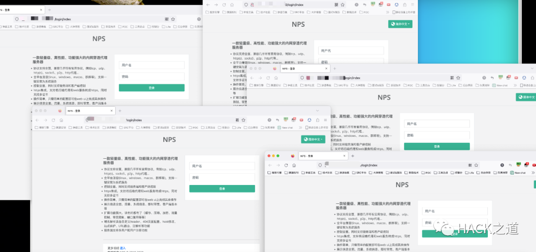Viewport: 536px width, 252px height.
Task: Click the 用户名 field in the lower-left window
Action: [222, 166]
